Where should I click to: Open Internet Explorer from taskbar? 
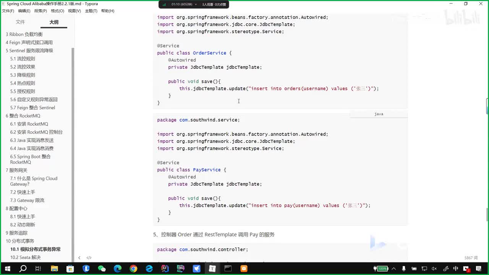tap(149, 269)
